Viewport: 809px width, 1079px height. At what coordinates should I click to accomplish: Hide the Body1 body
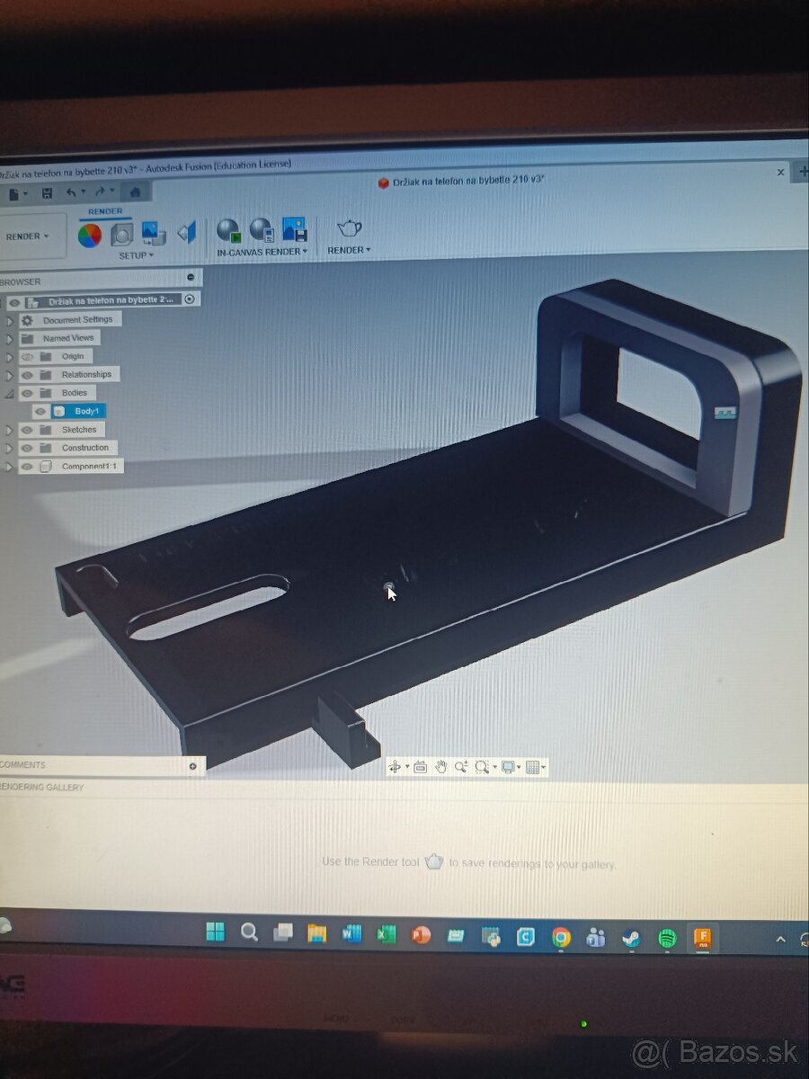40,411
